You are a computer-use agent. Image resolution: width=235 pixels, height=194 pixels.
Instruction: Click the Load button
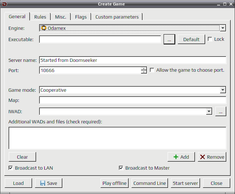[18, 183]
